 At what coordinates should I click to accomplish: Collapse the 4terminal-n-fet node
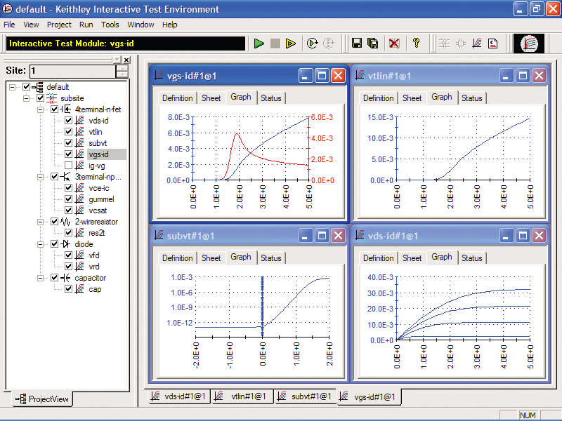40,109
